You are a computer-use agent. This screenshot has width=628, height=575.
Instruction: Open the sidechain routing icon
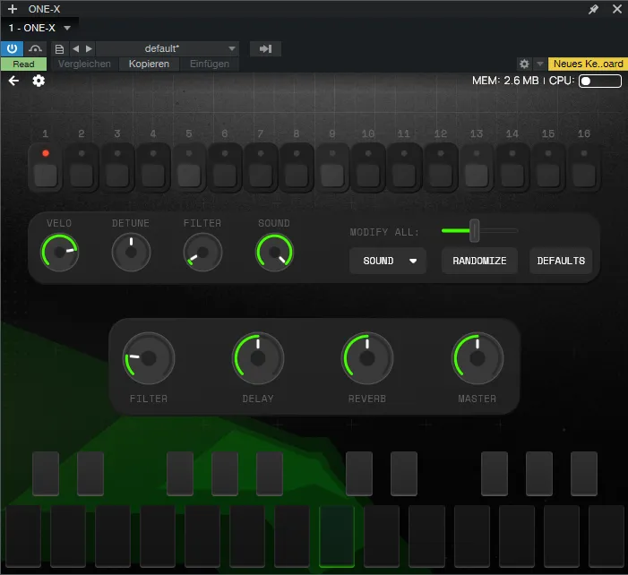(35, 49)
